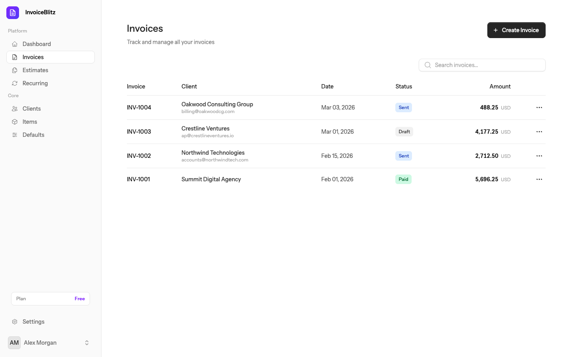Click the Paid status badge on INV-1001

click(403, 179)
